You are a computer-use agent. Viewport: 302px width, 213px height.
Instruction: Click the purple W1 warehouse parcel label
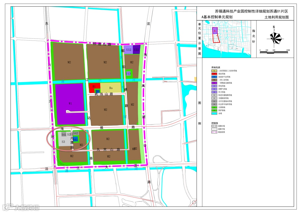tap(70, 104)
